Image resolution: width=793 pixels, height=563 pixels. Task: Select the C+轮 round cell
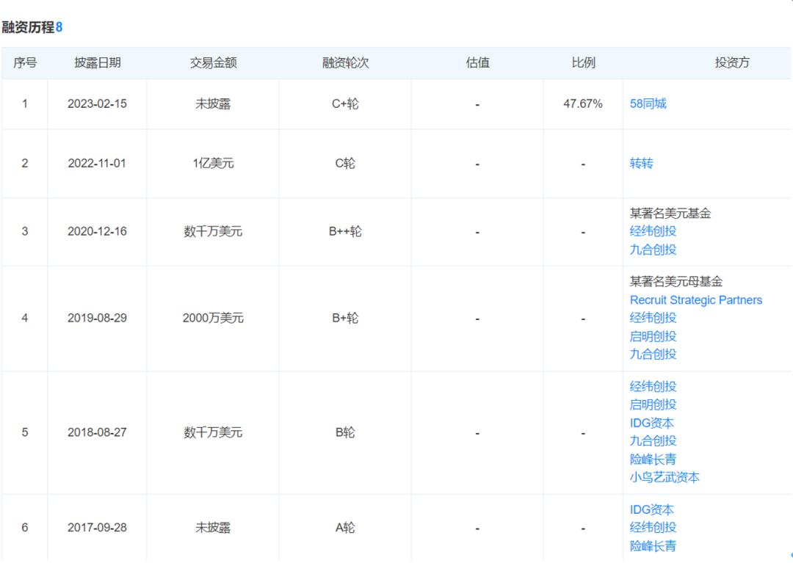345,103
